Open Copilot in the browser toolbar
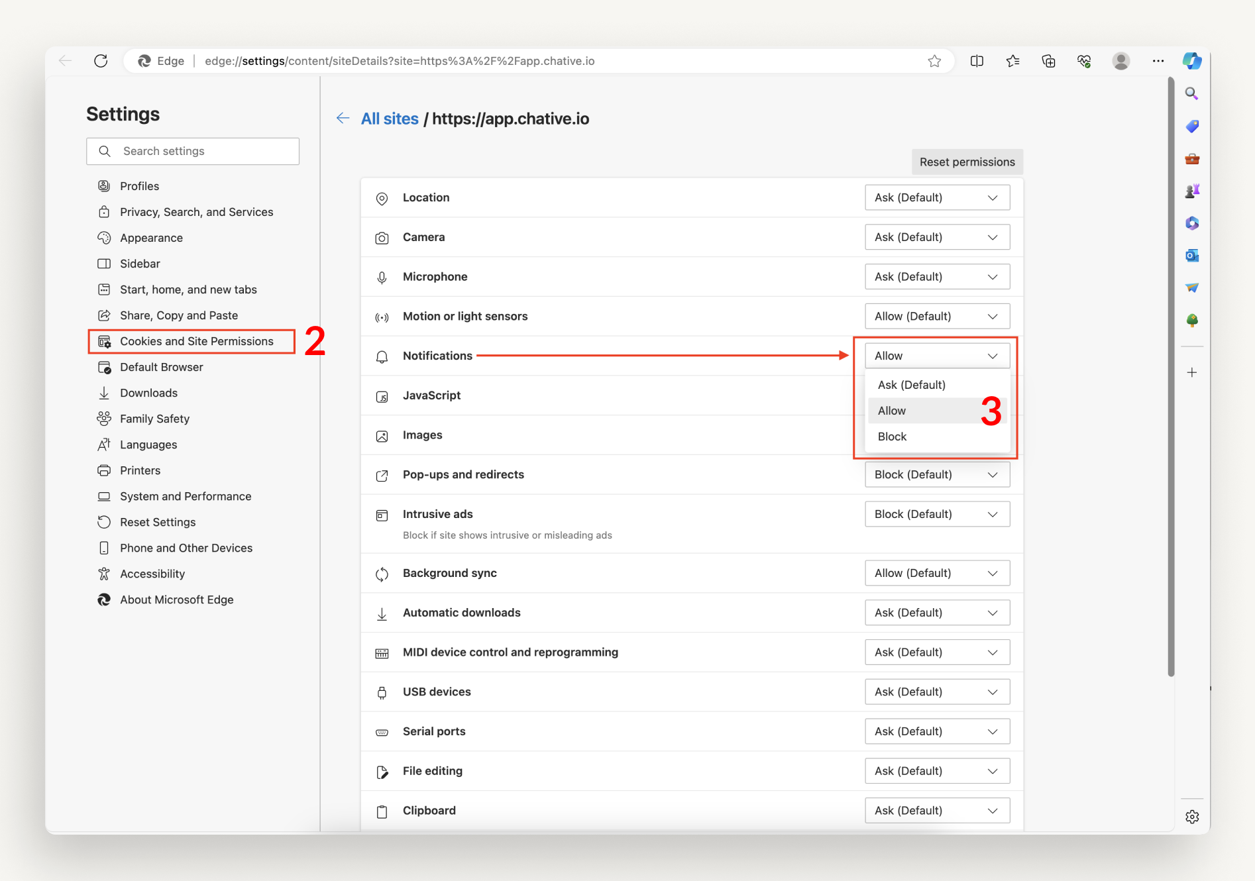 (x=1191, y=61)
